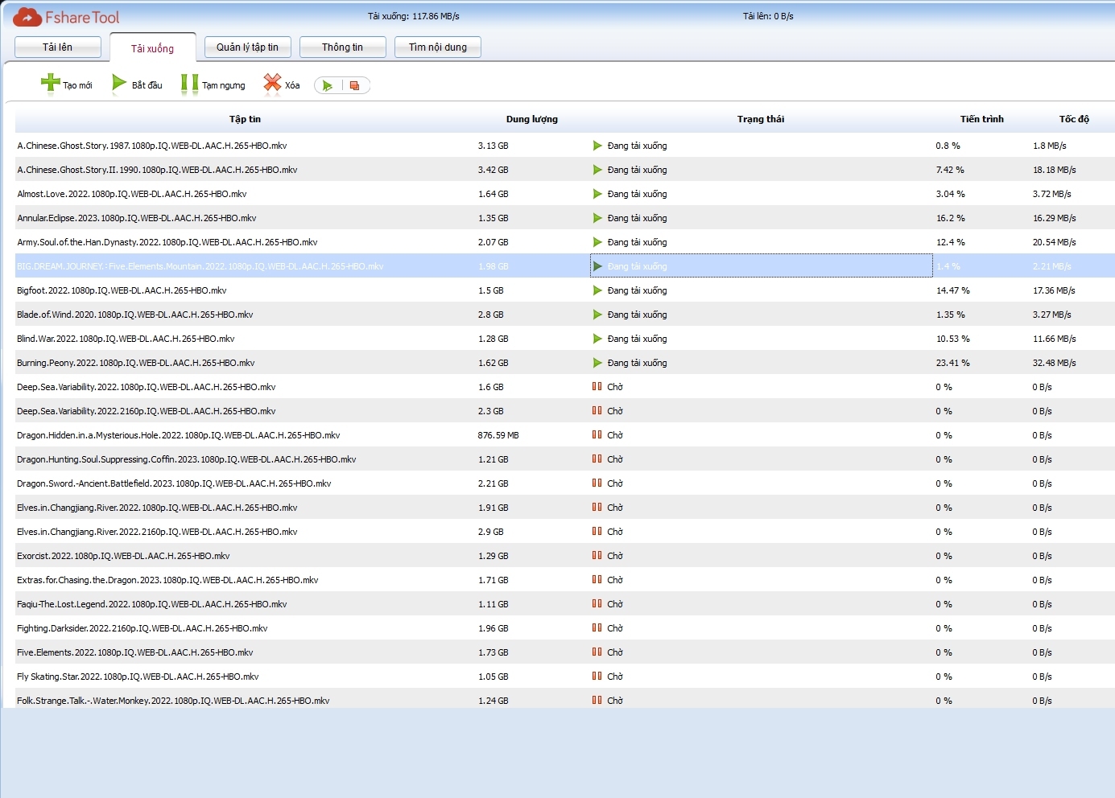The image size is (1115, 798).
Task: Sort by the Trạng thái column header
Action: tap(761, 119)
